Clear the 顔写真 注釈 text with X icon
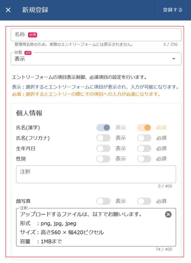 (x=168, y=214)
